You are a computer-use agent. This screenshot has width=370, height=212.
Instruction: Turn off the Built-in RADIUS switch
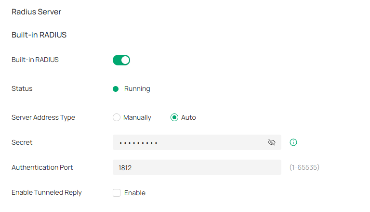coord(121,60)
